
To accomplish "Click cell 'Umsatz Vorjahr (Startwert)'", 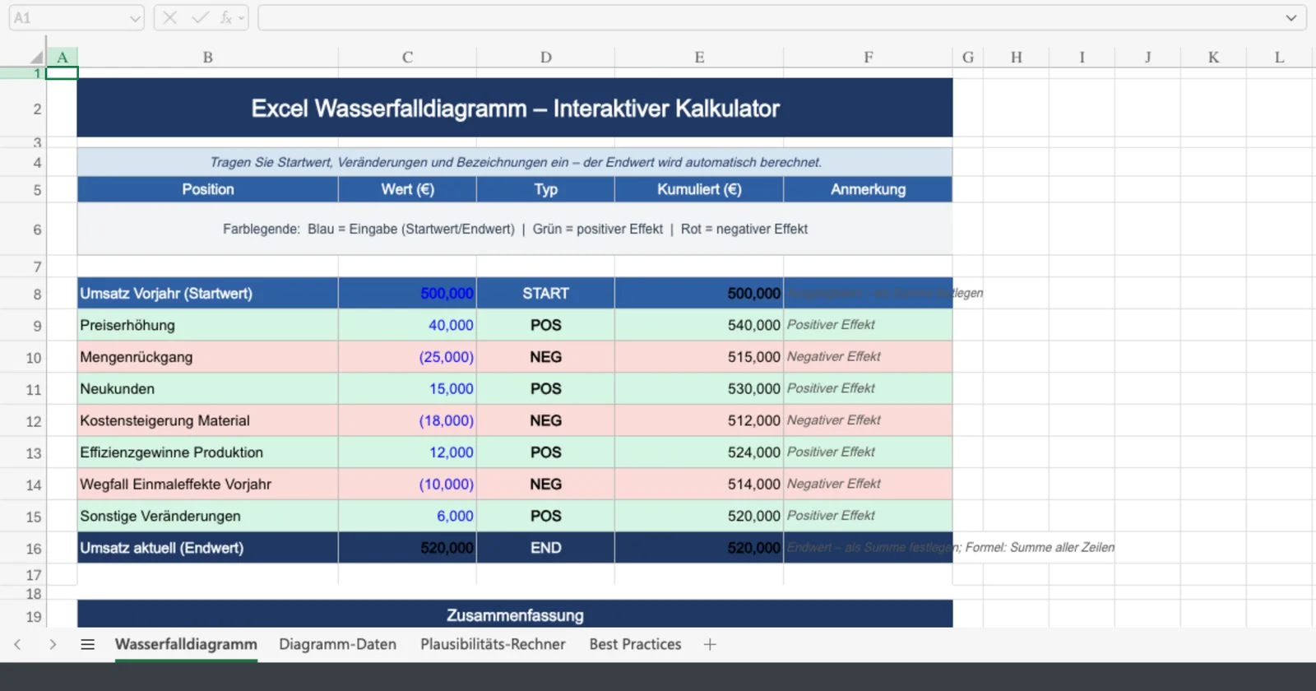I will pos(208,294).
